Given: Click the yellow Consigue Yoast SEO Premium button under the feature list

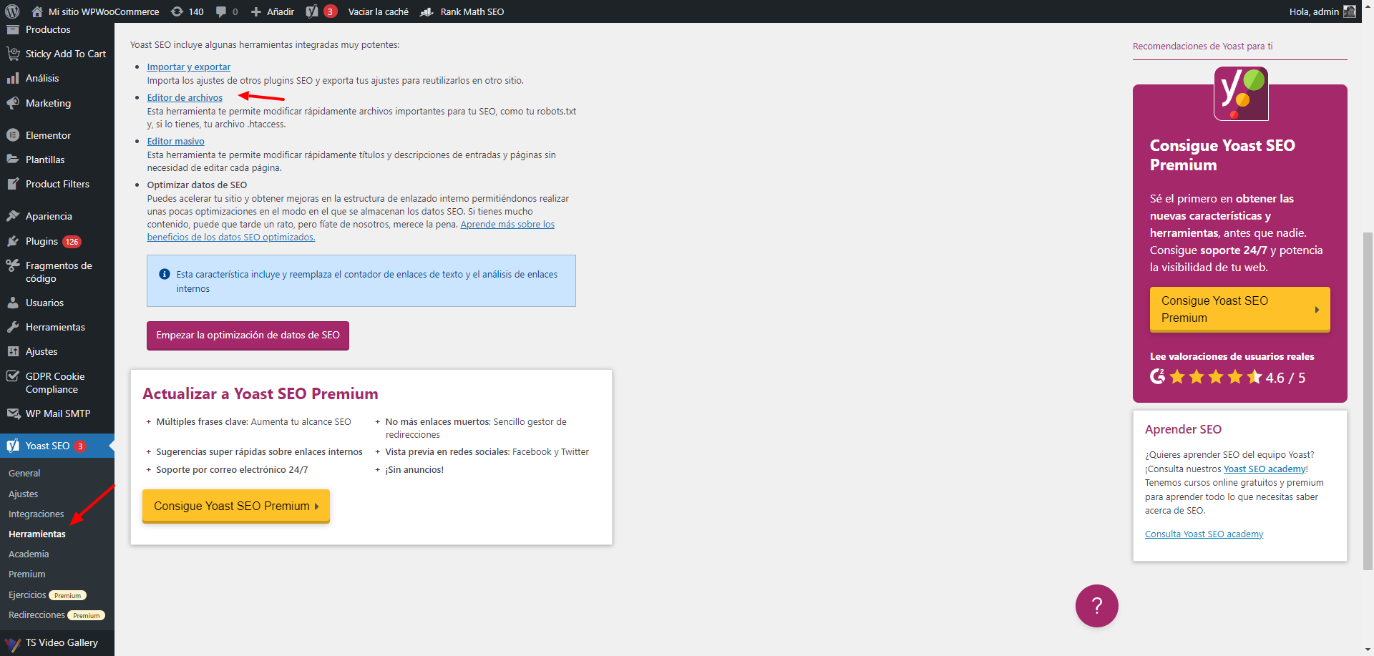Looking at the screenshot, I should click(x=236, y=506).
